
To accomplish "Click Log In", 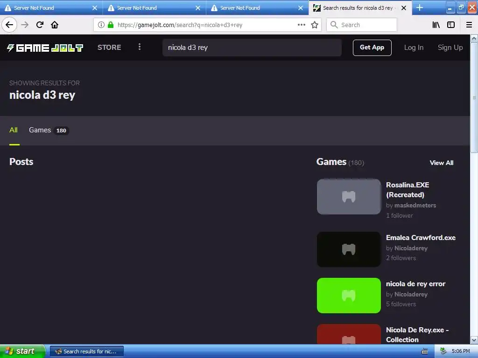I will [x=414, y=48].
